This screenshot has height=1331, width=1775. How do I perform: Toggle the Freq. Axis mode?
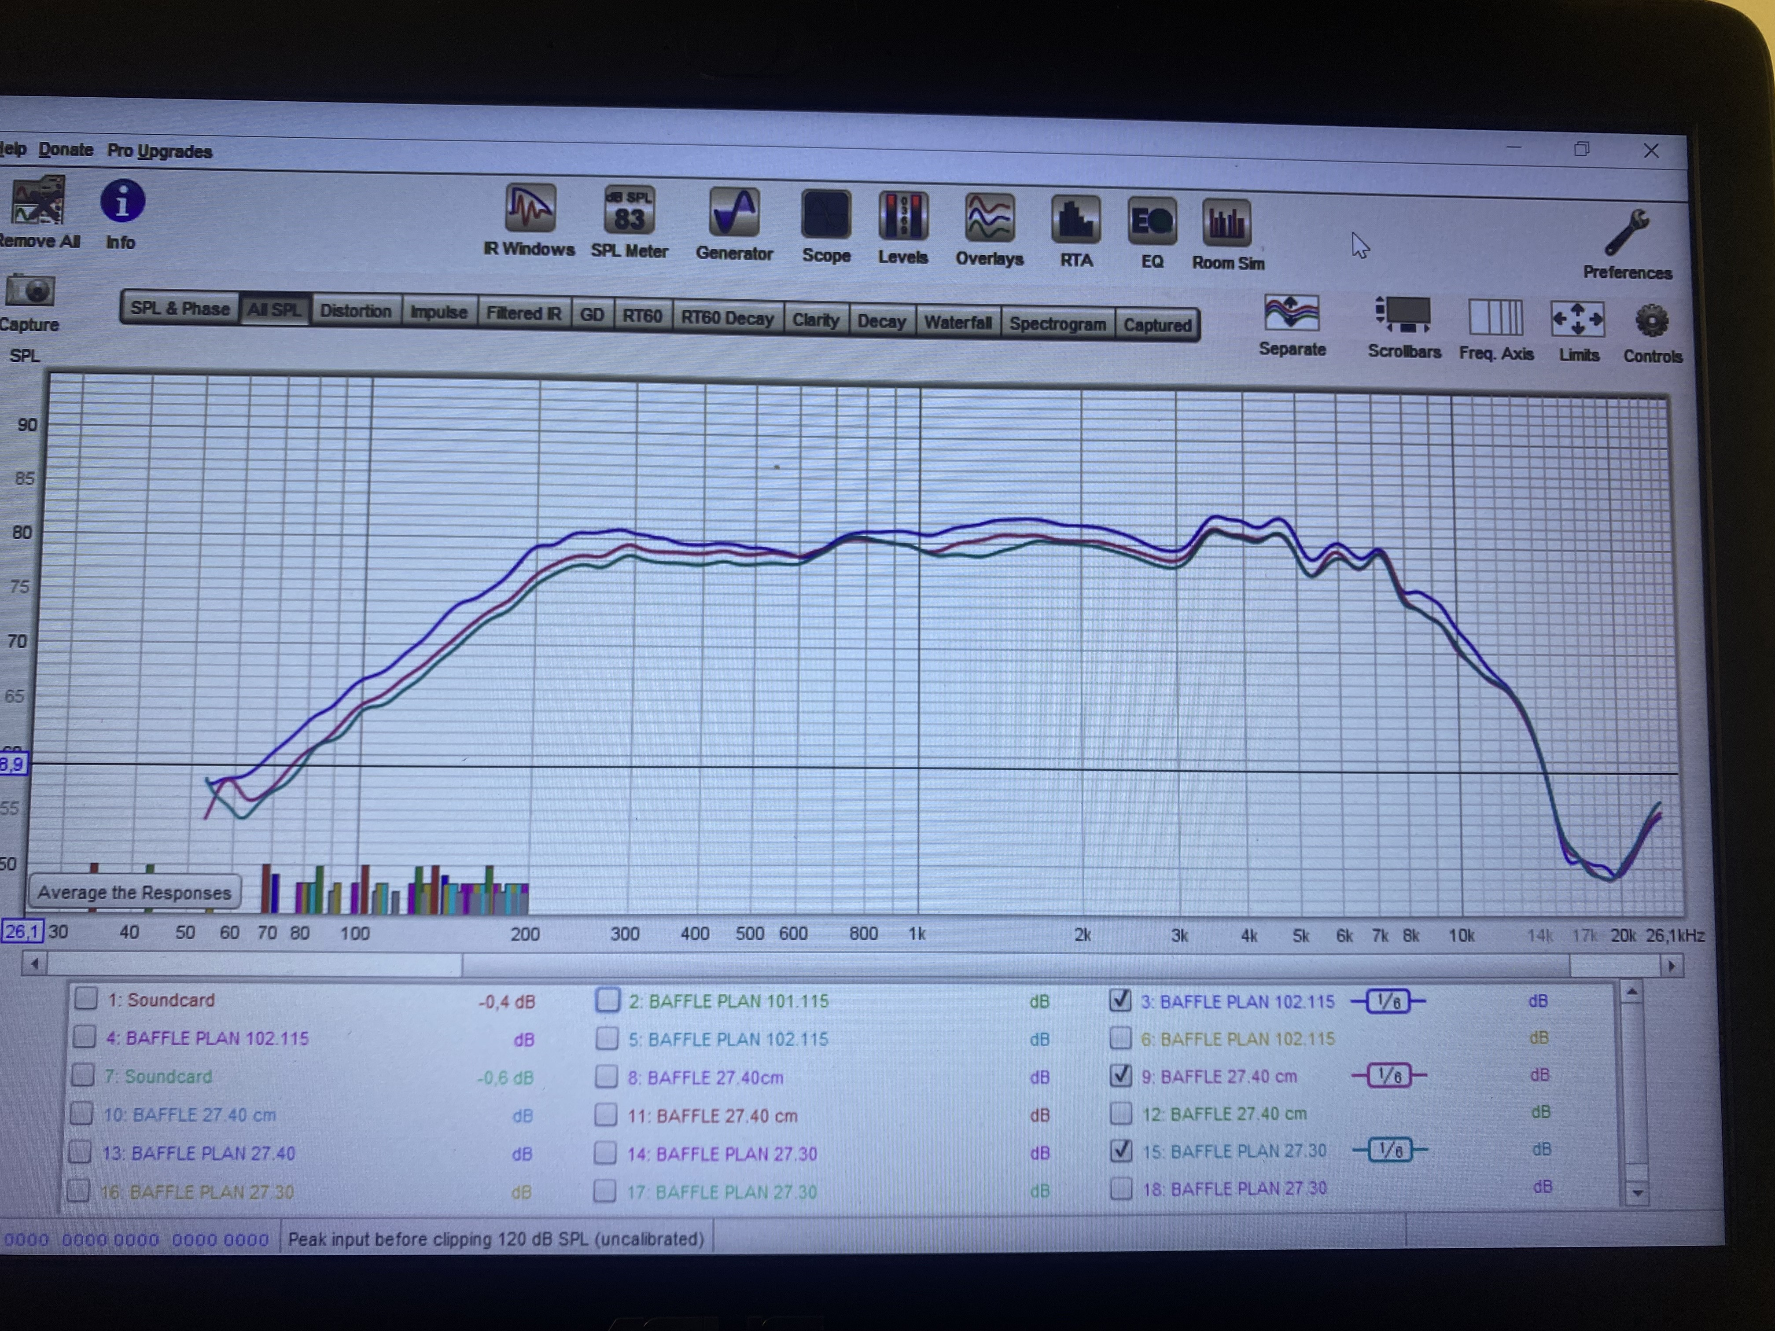tap(1496, 329)
